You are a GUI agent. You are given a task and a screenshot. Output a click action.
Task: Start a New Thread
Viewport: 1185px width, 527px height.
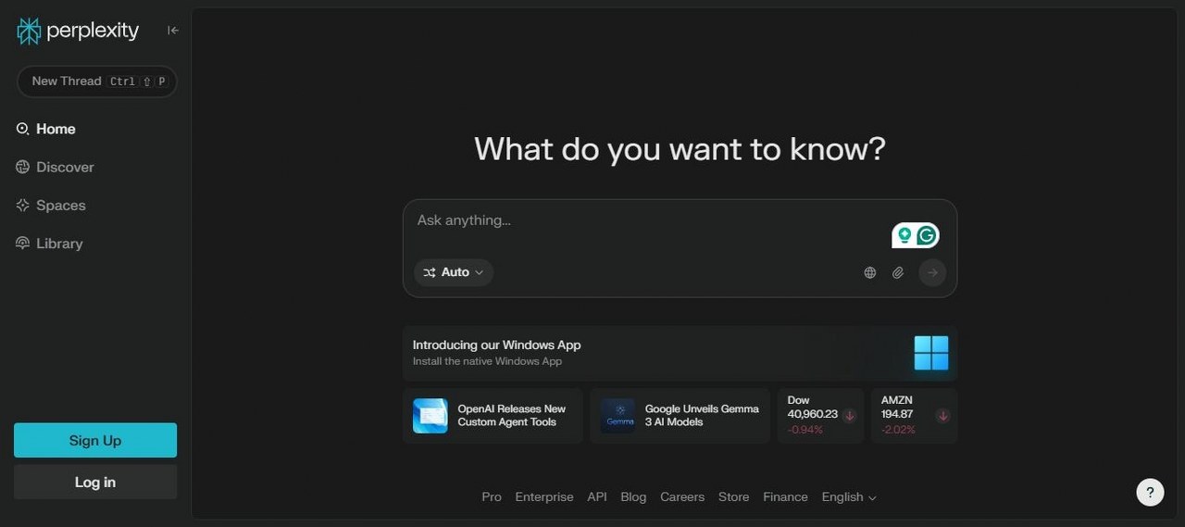point(96,82)
